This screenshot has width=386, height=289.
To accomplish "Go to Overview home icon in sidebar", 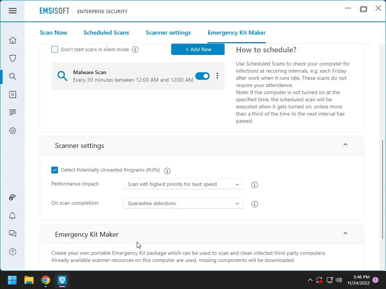I will pyautogui.click(x=12, y=40).
